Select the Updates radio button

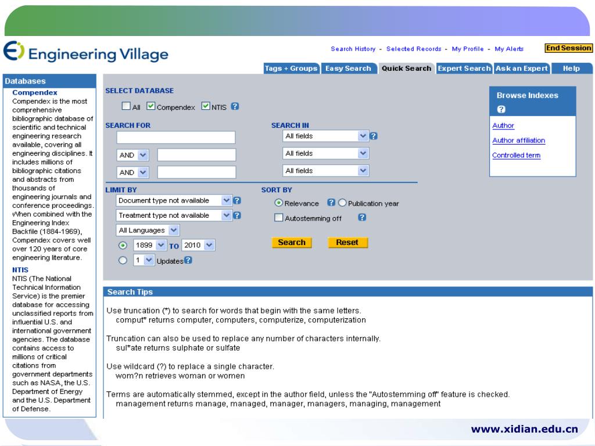[123, 261]
